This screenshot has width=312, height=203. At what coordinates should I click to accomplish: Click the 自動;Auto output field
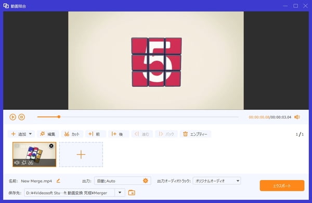coord(123,181)
